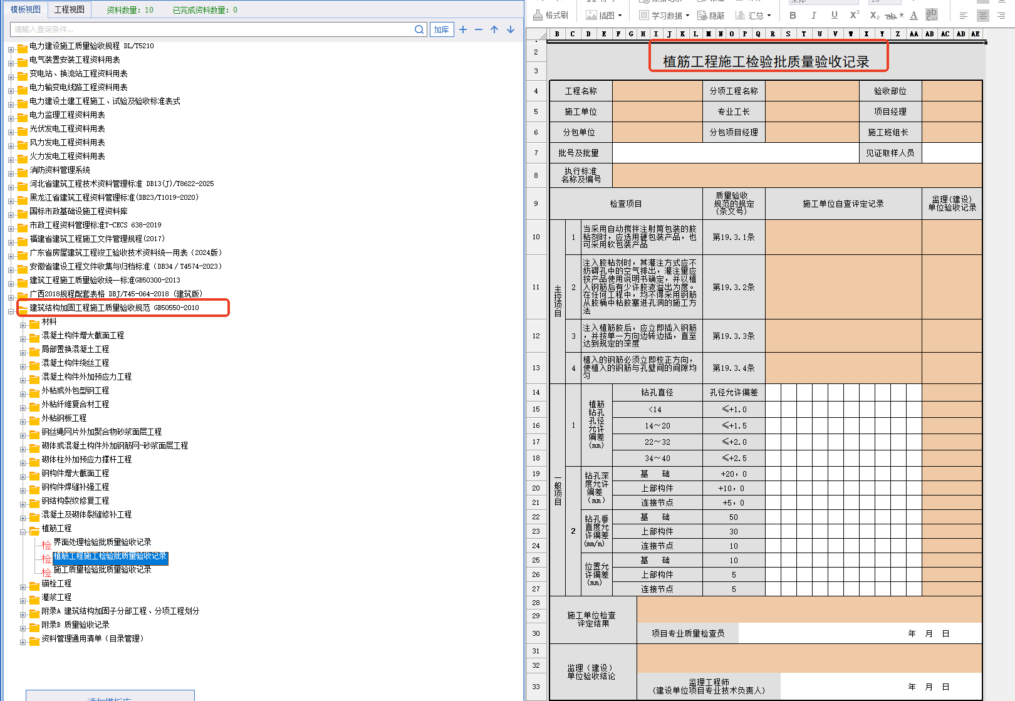Select the 格式刷 format painter tool
Image resolution: width=1015 pixels, height=701 pixels.
point(551,15)
